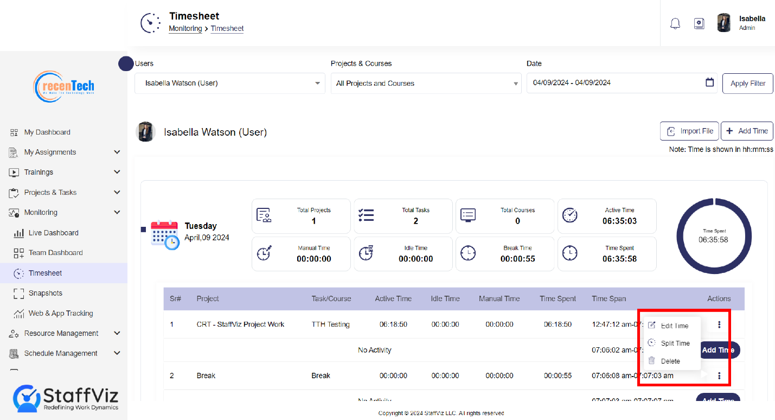Image resolution: width=775 pixels, height=420 pixels.
Task: Open the Users dropdown
Action: (230, 83)
